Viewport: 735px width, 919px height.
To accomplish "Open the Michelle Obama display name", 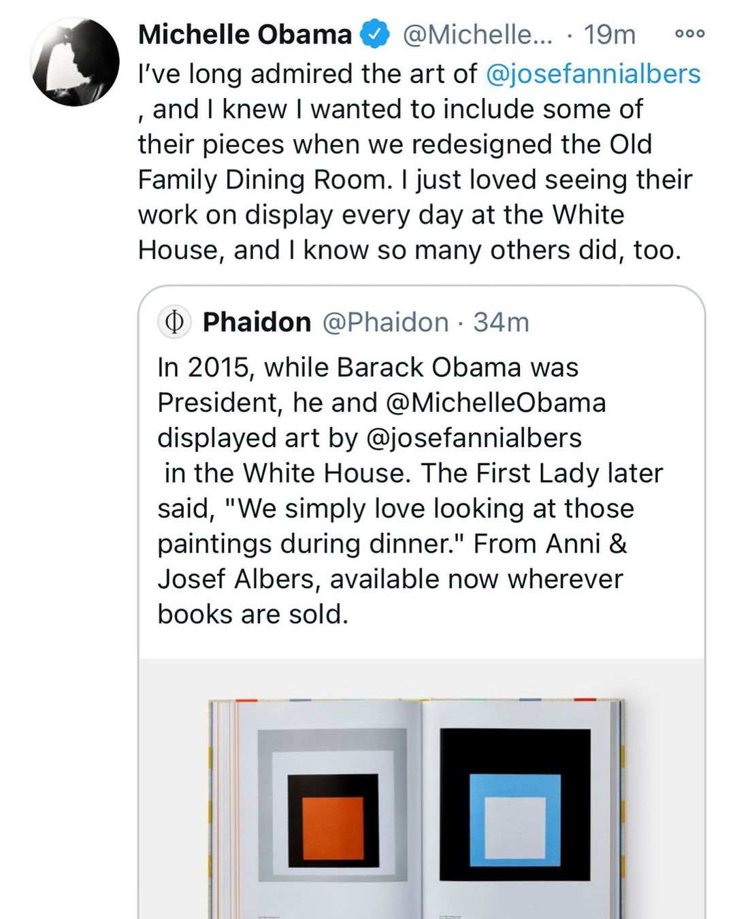I will (x=245, y=34).
